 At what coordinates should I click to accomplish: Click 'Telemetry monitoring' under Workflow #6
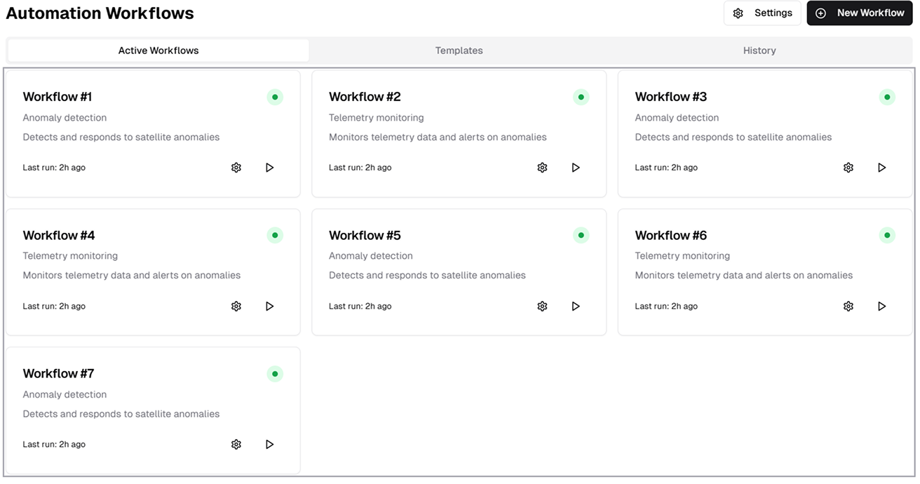point(682,256)
